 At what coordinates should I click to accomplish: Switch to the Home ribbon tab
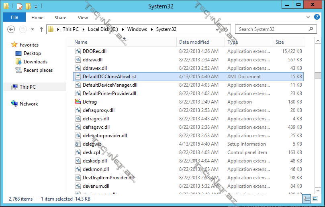(37, 18)
